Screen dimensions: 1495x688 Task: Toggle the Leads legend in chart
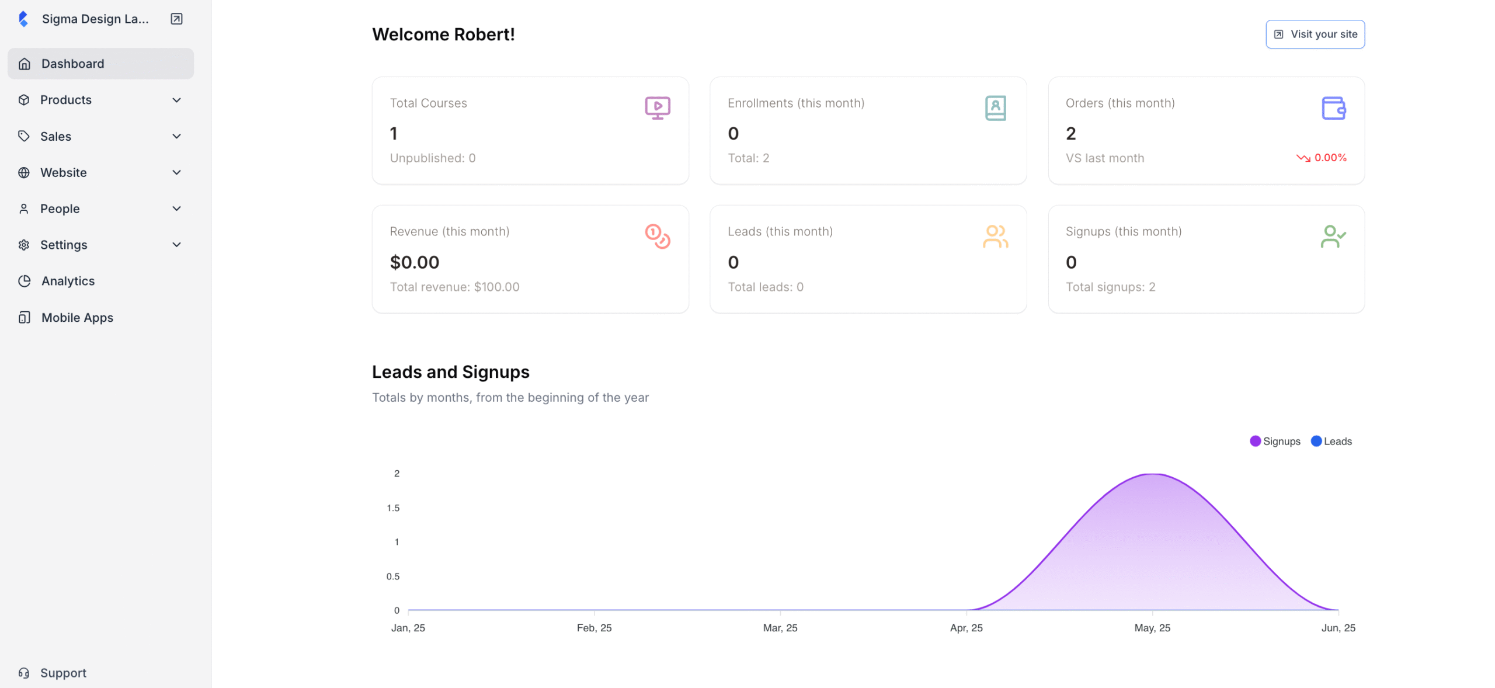pyautogui.click(x=1333, y=441)
